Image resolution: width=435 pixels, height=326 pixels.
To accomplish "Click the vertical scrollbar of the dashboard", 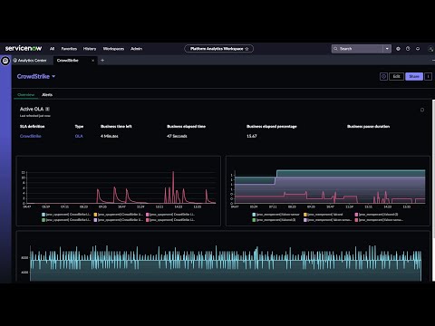I will [x=433, y=169].
